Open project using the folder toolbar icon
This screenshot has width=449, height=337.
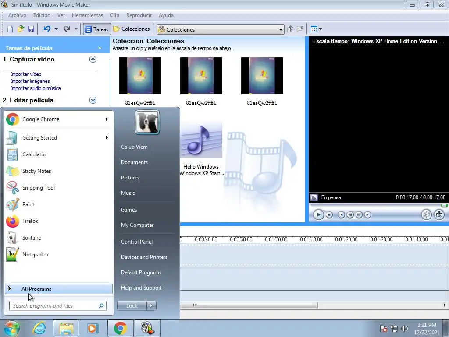coord(21,29)
